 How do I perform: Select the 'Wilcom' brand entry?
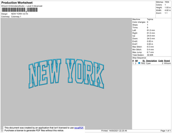click(167, 63)
